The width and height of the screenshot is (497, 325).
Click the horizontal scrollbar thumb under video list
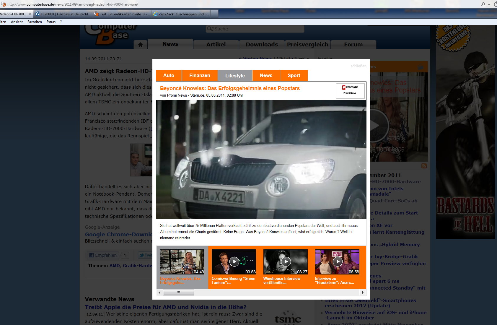point(178,292)
